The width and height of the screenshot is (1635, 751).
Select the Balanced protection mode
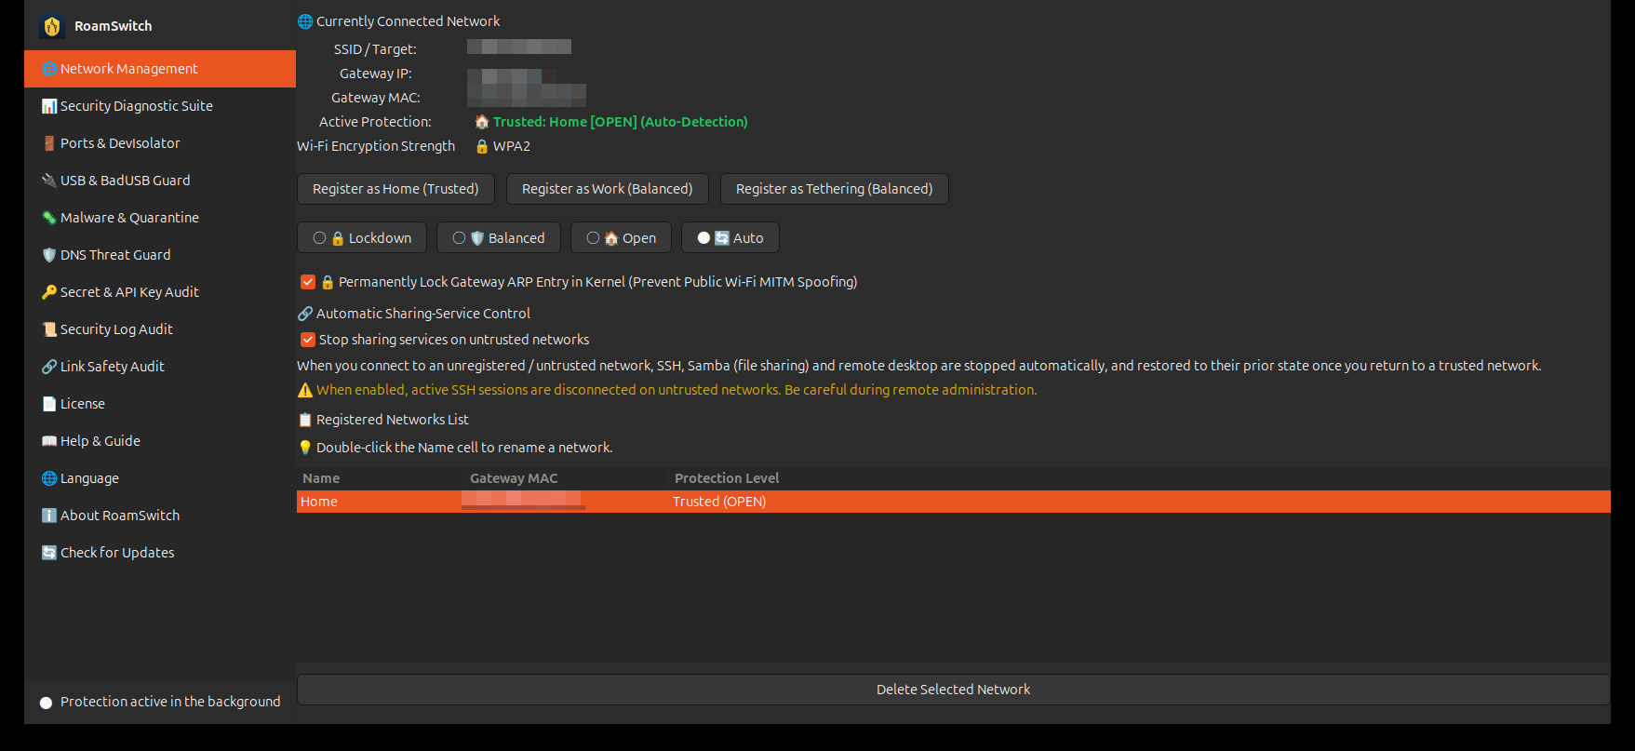coord(499,237)
